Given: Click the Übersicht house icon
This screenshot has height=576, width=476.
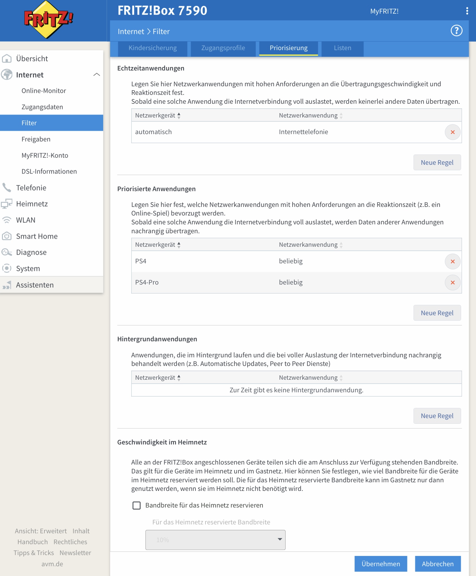Looking at the screenshot, I should [x=7, y=58].
